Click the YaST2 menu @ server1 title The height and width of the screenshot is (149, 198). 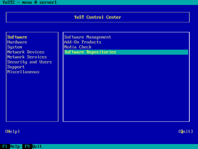pos(30,2)
